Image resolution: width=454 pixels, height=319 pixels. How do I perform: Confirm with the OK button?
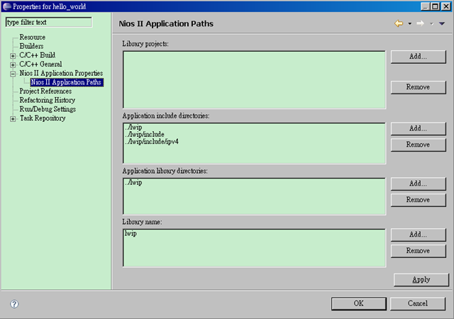359,303
